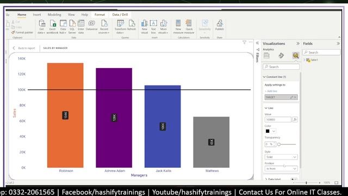Collapse the Constant line section

(x=264, y=77)
